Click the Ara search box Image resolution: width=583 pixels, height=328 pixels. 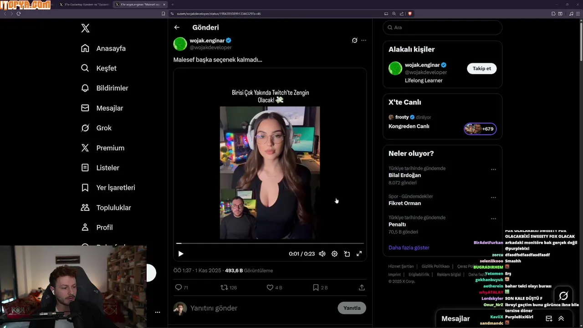(442, 27)
